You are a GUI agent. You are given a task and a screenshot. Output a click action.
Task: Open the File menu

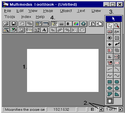pos(8,11)
